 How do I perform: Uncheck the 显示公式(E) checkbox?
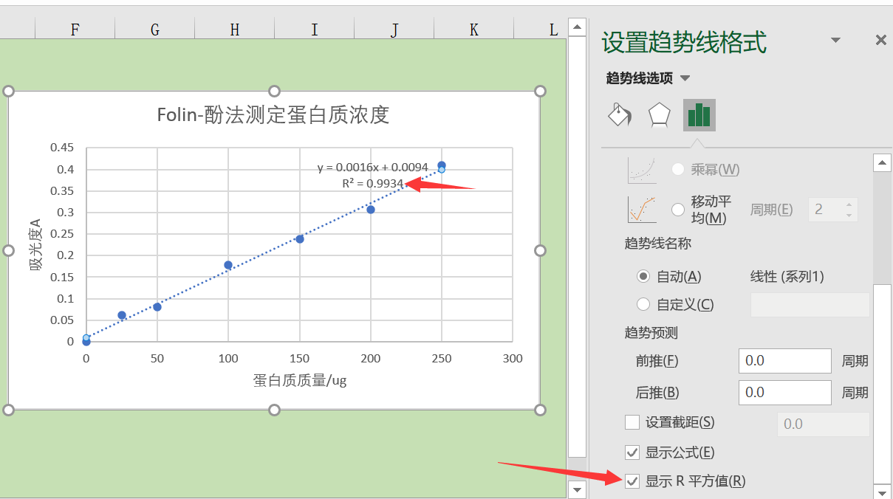pyautogui.click(x=632, y=452)
